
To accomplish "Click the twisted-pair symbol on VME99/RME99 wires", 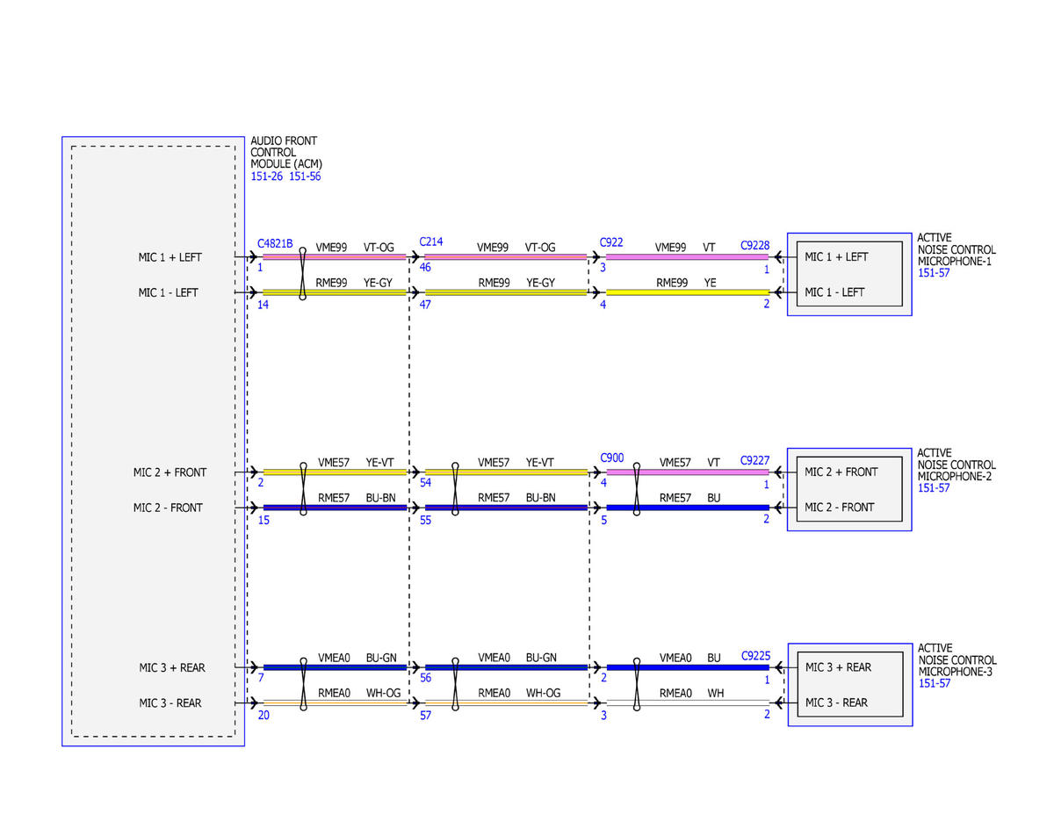I will point(303,274).
